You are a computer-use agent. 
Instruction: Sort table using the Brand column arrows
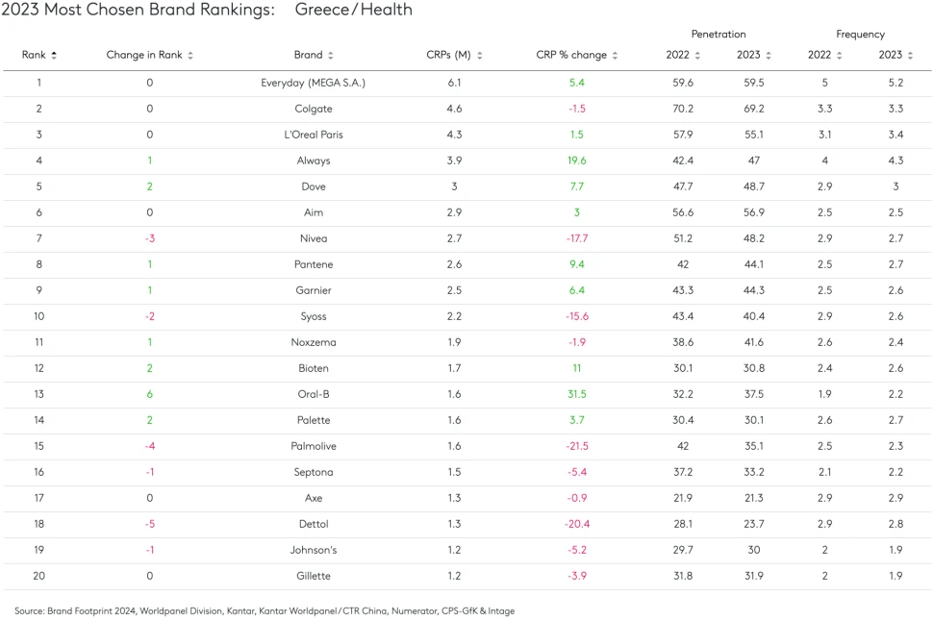tap(331, 56)
